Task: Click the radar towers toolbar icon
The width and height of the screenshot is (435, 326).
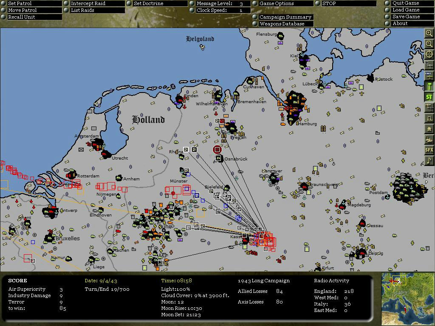Action: 429,118
